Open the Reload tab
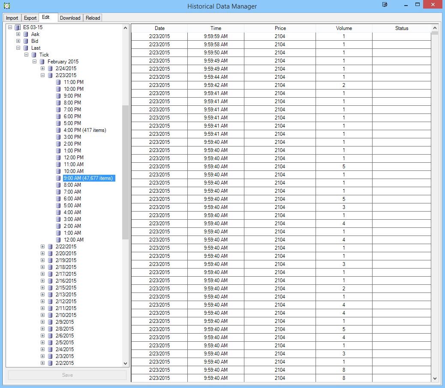Screen dimensions: 445x388 coord(93,18)
